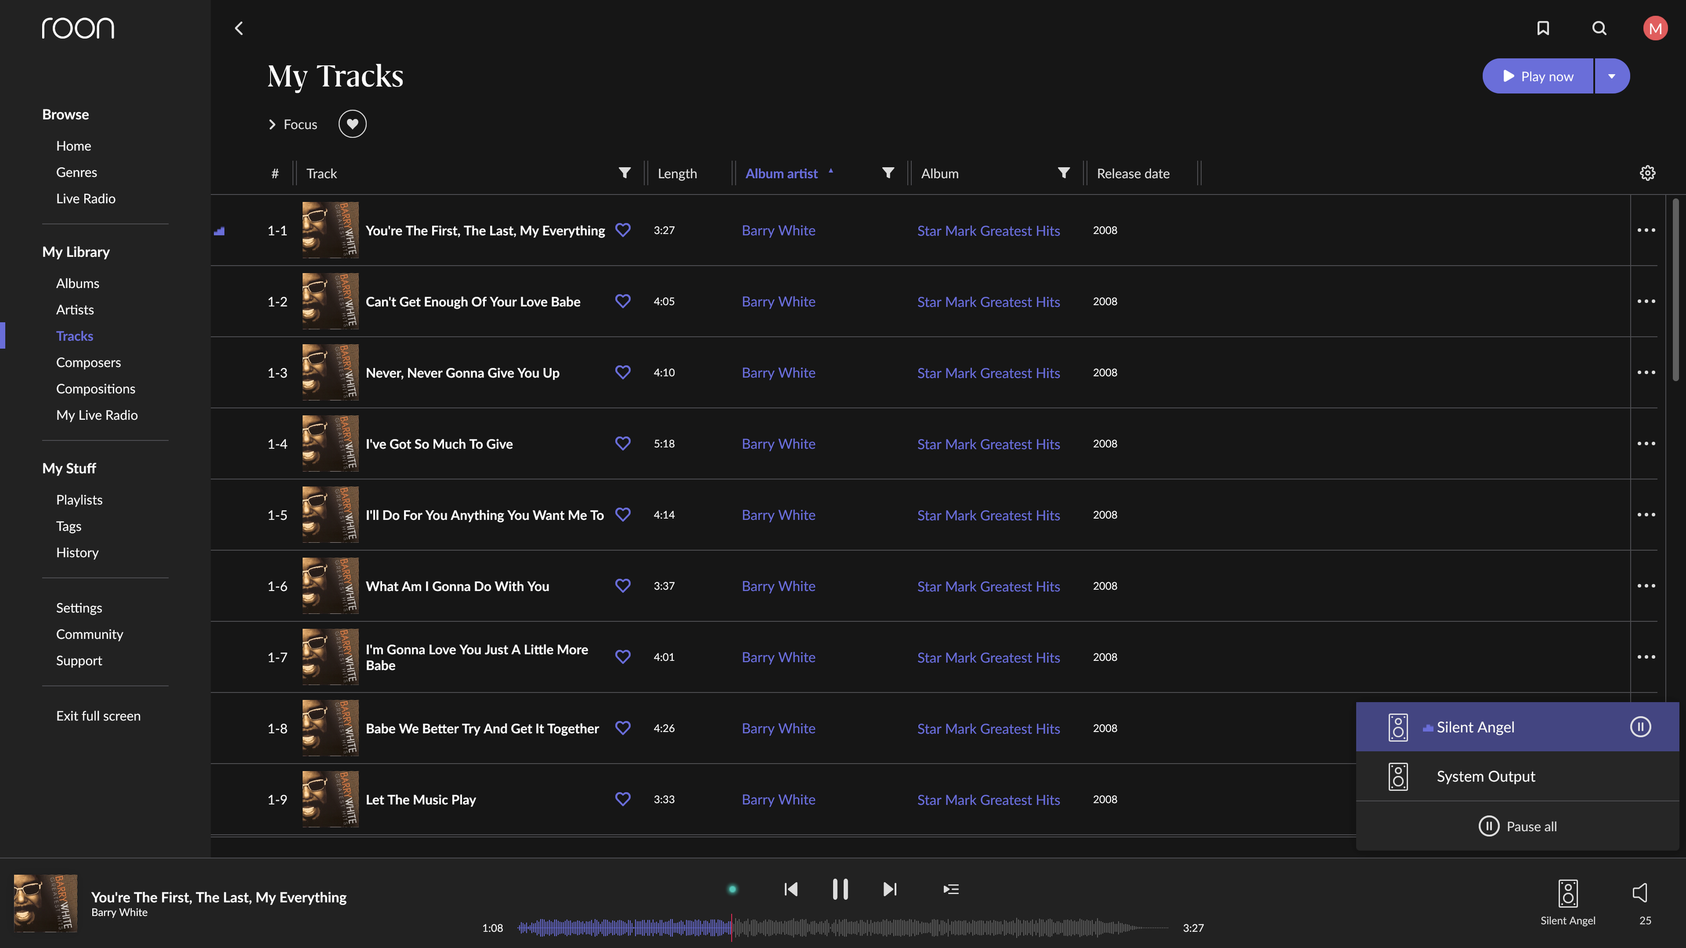Skip to the next track
Image resolution: width=1686 pixels, height=948 pixels.
[890, 889]
